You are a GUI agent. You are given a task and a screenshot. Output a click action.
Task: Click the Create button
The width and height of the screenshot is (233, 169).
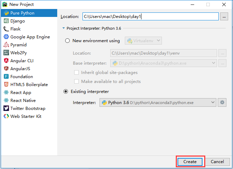(190, 162)
